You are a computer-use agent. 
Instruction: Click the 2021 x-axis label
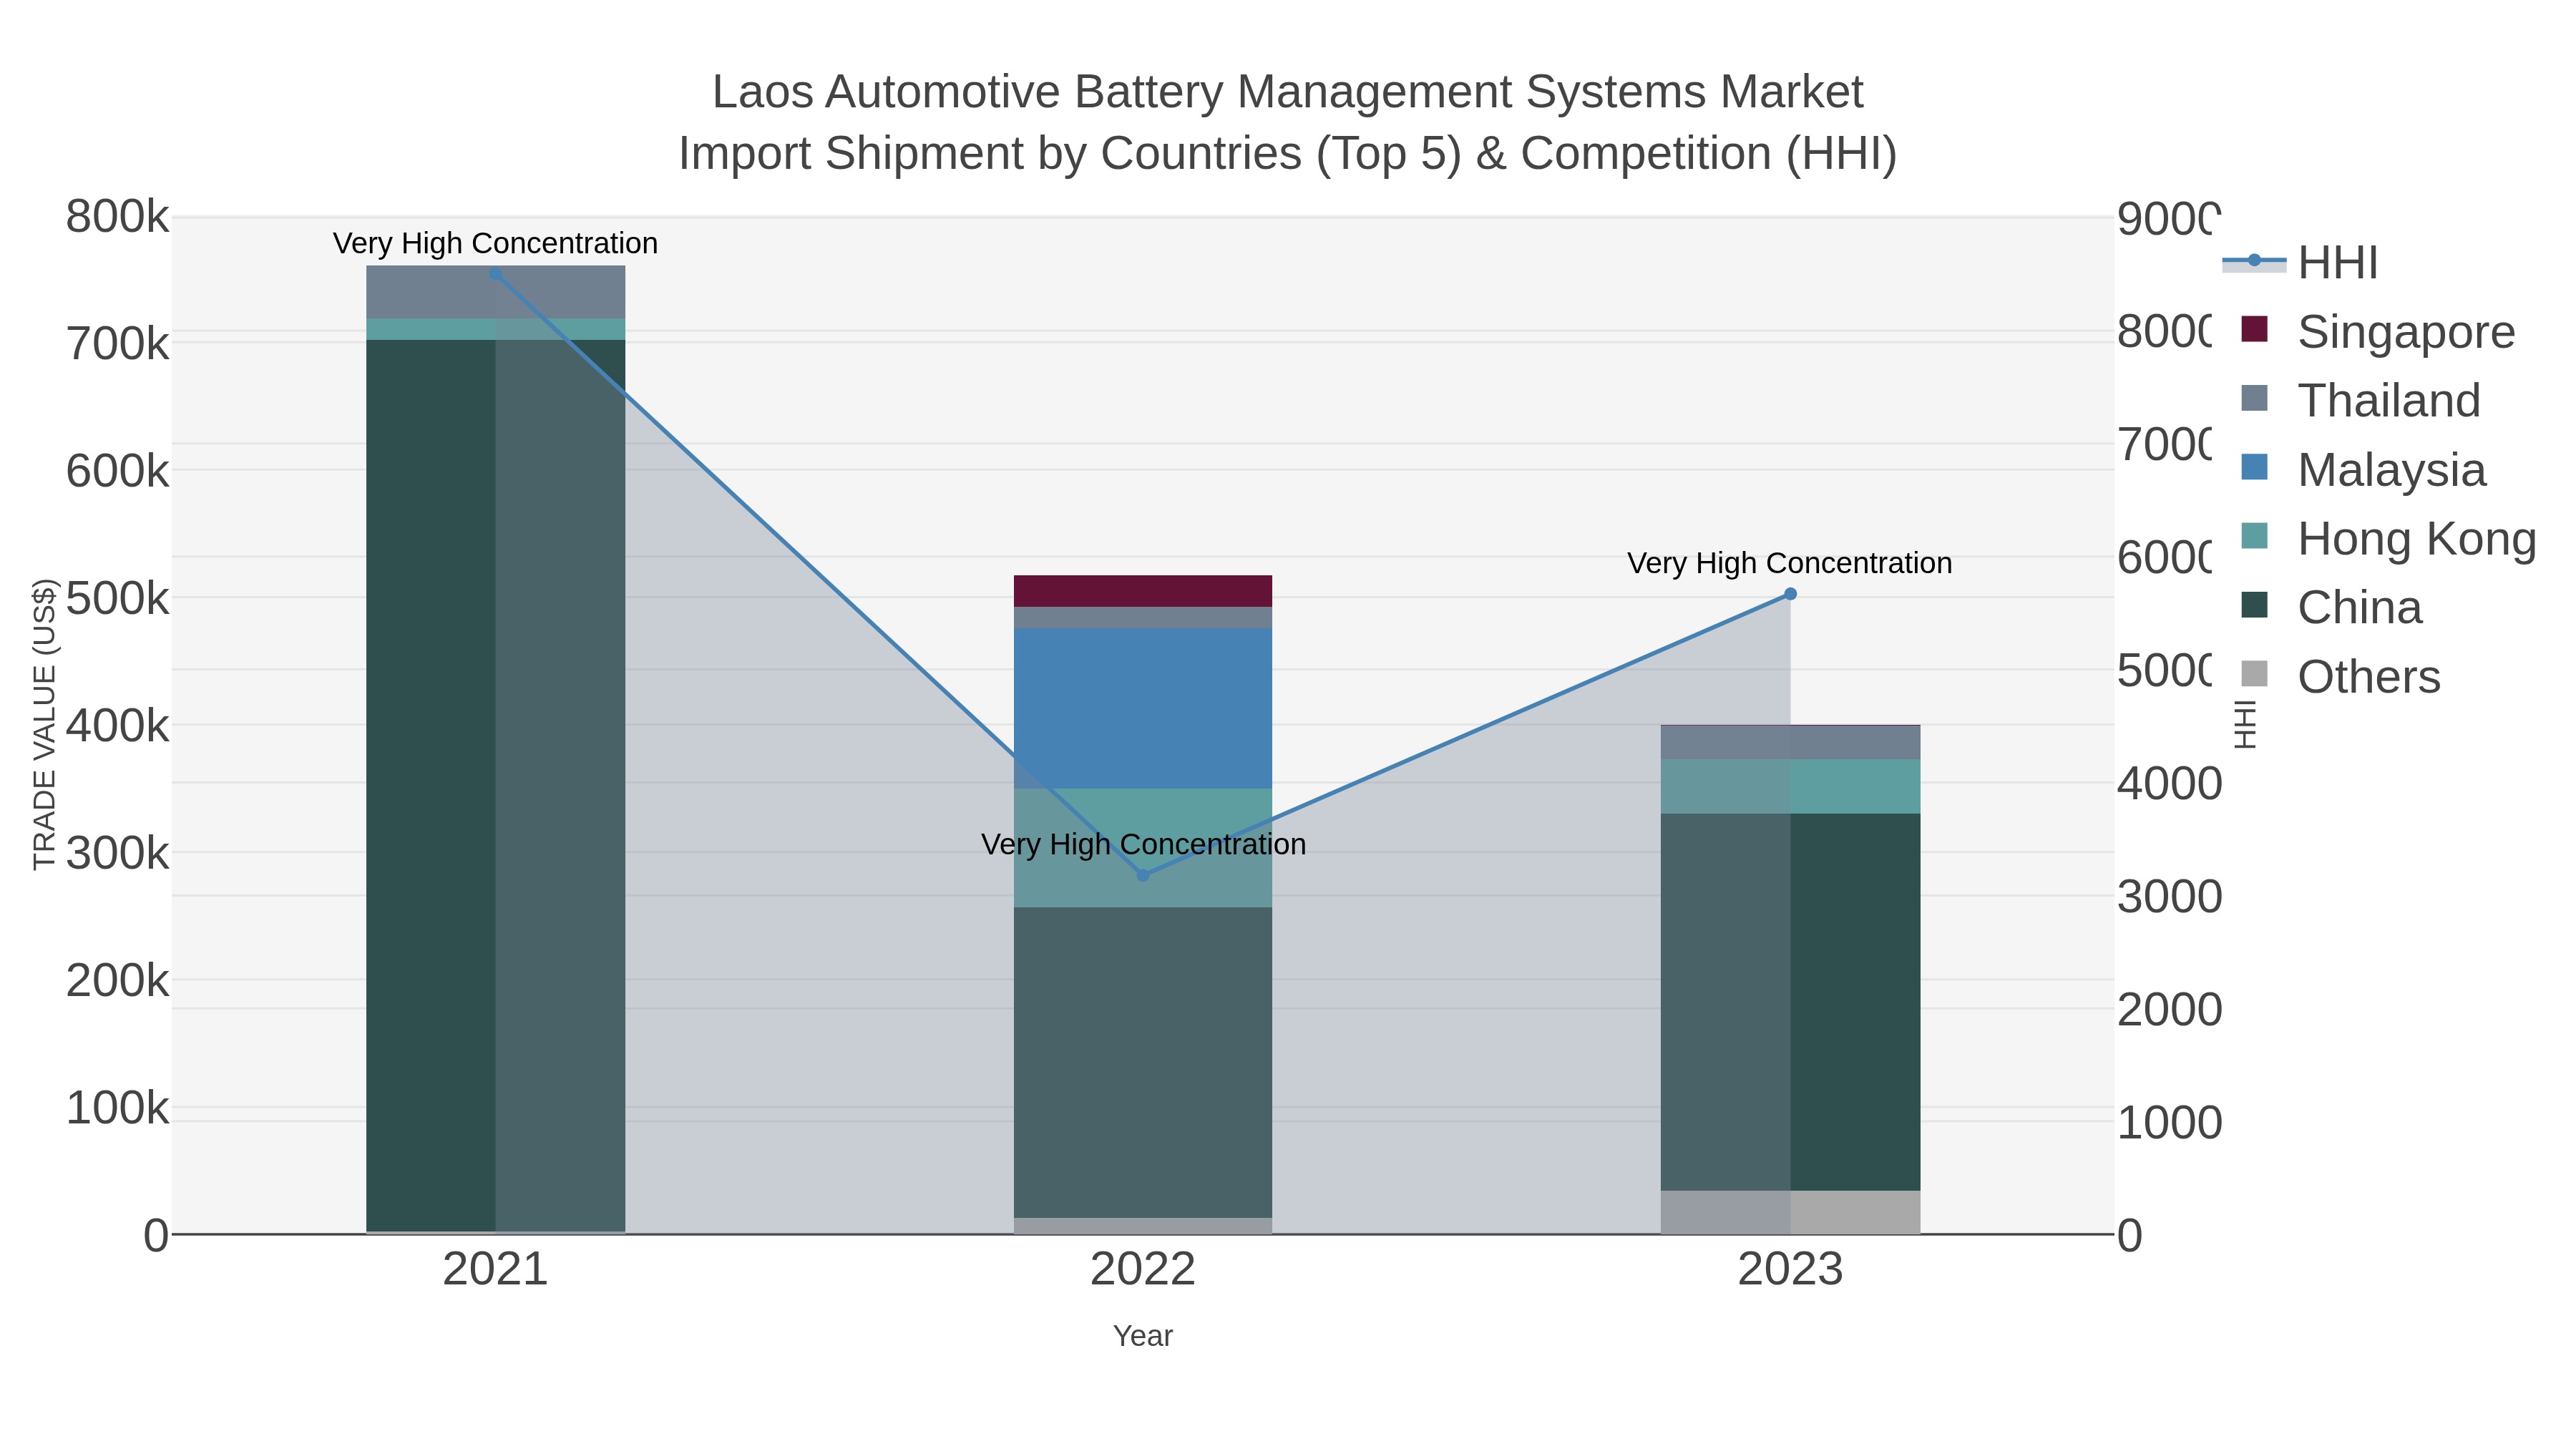tap(496, 1270)
